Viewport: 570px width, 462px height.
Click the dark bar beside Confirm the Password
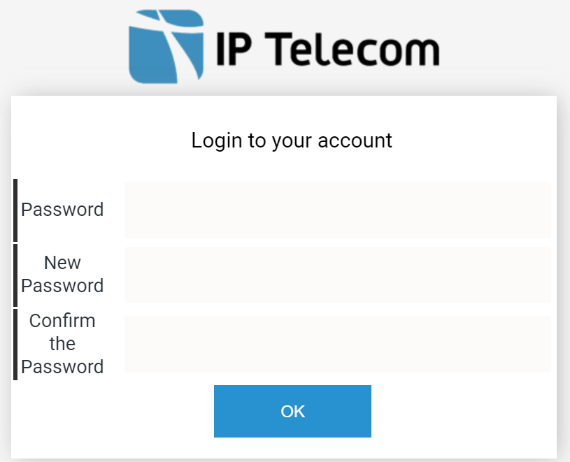coord(15,345)
